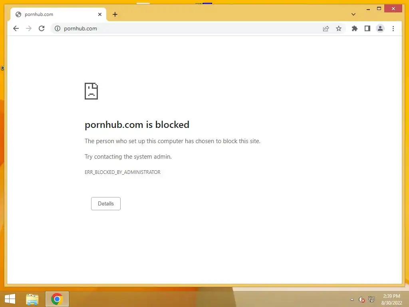Open the Windows Start button
Screen dimensions: 409x307
coord(10,299)
